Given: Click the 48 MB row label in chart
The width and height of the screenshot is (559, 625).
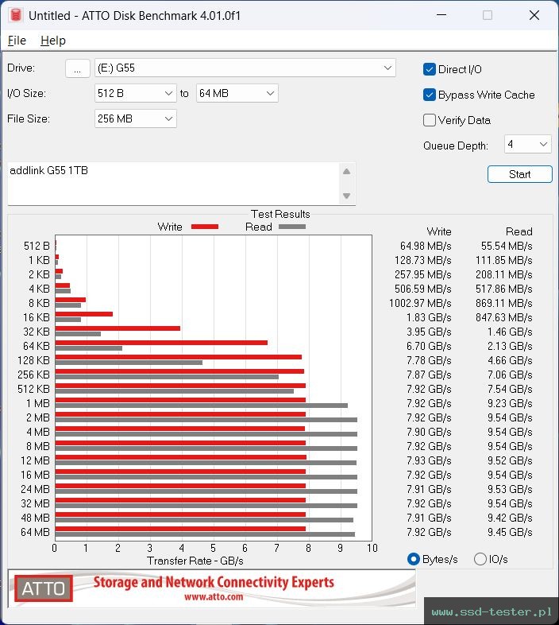Looking at the screenshot, I should [x=35, y=518].
